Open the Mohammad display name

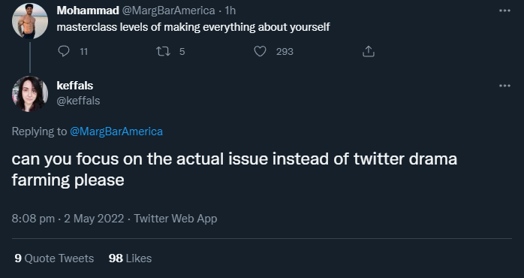[x=88, y=11]
